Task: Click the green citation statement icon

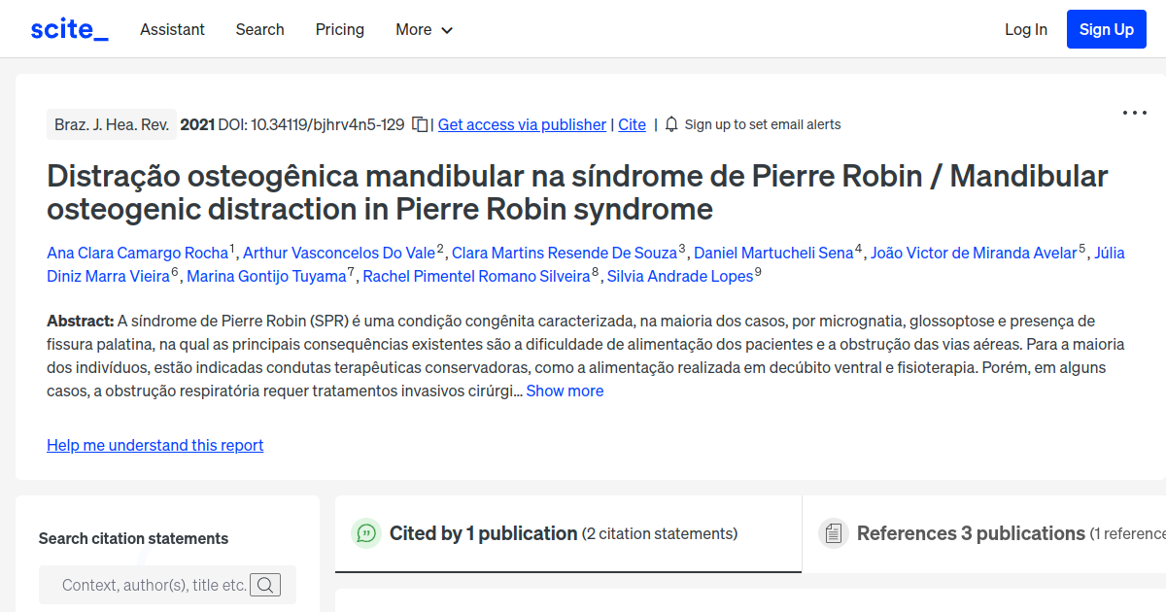Action: [x=366, y=533]
